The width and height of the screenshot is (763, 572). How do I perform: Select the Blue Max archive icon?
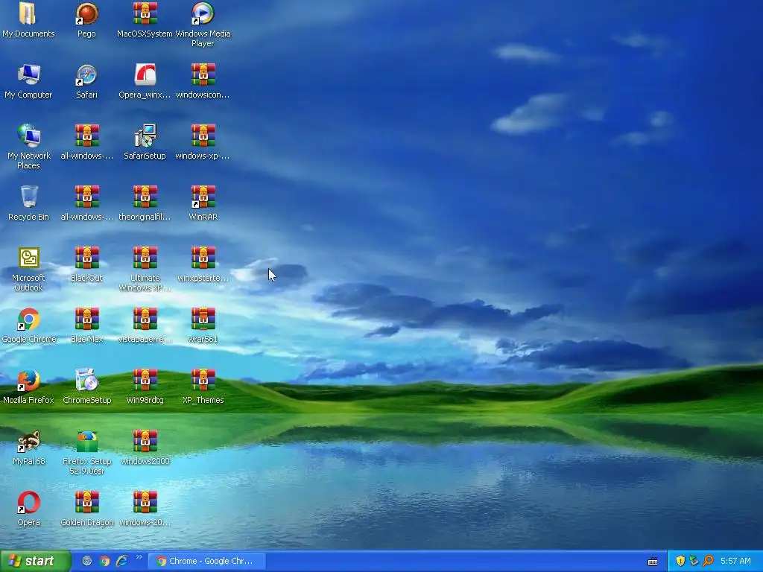point(86,319)
